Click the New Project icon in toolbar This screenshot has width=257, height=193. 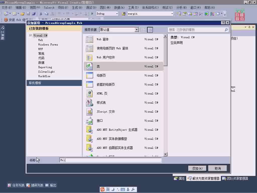(6, 14)
